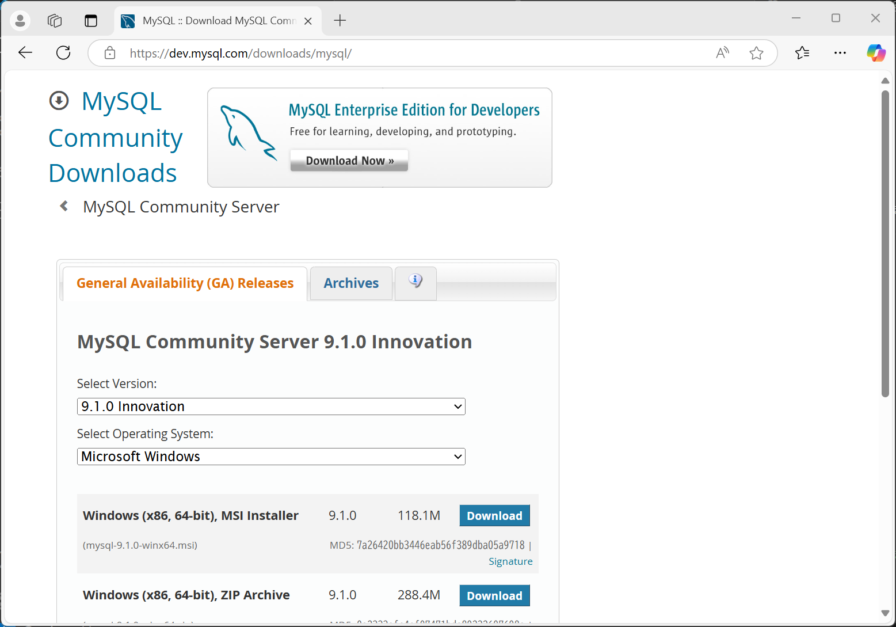Click the Download Now enterprise button
The height and width of the screenshot is (627, 896).
pos(349,161)
